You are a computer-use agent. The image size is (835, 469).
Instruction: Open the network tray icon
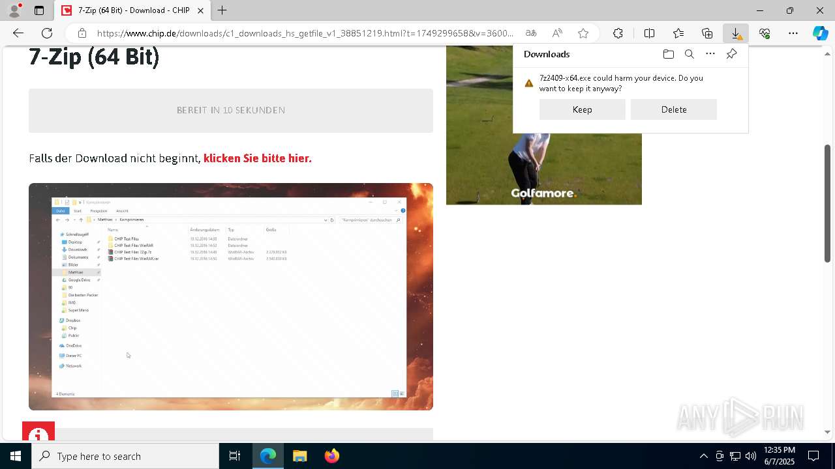tap(735, 456)
